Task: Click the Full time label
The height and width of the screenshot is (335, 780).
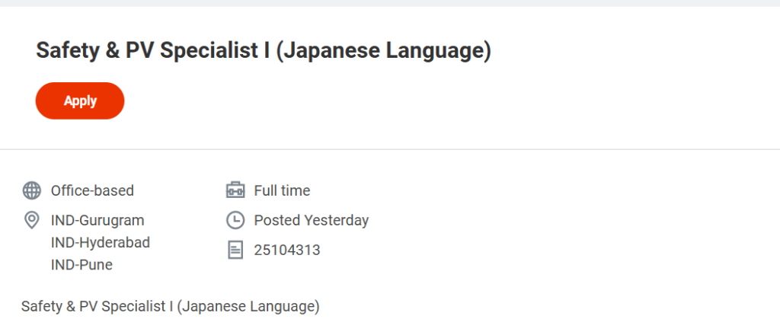Action: point(282,190)
